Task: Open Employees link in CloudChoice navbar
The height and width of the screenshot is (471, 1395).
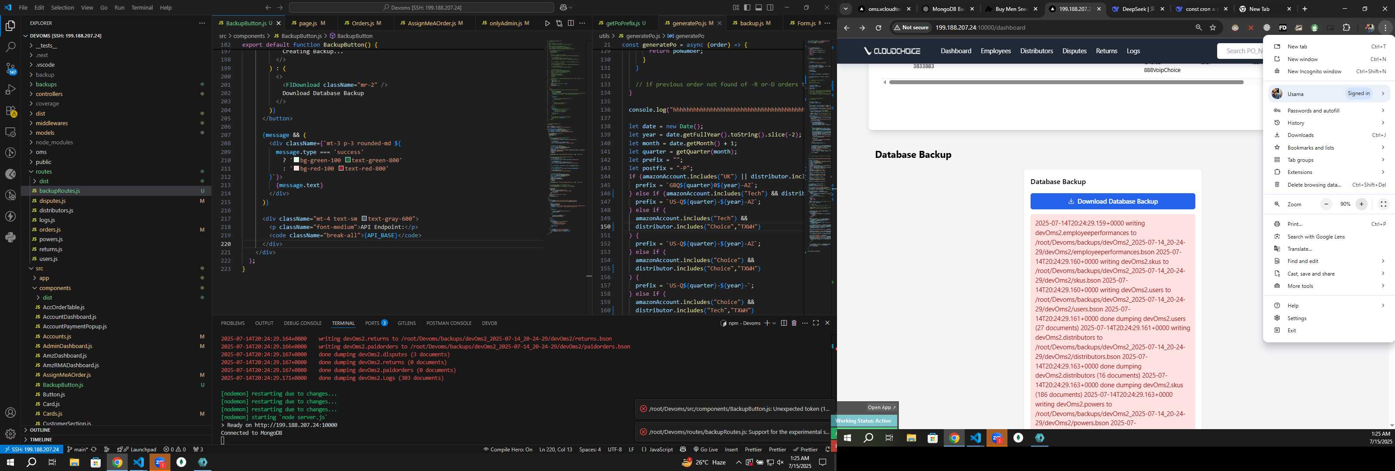Action: (995, 51)
